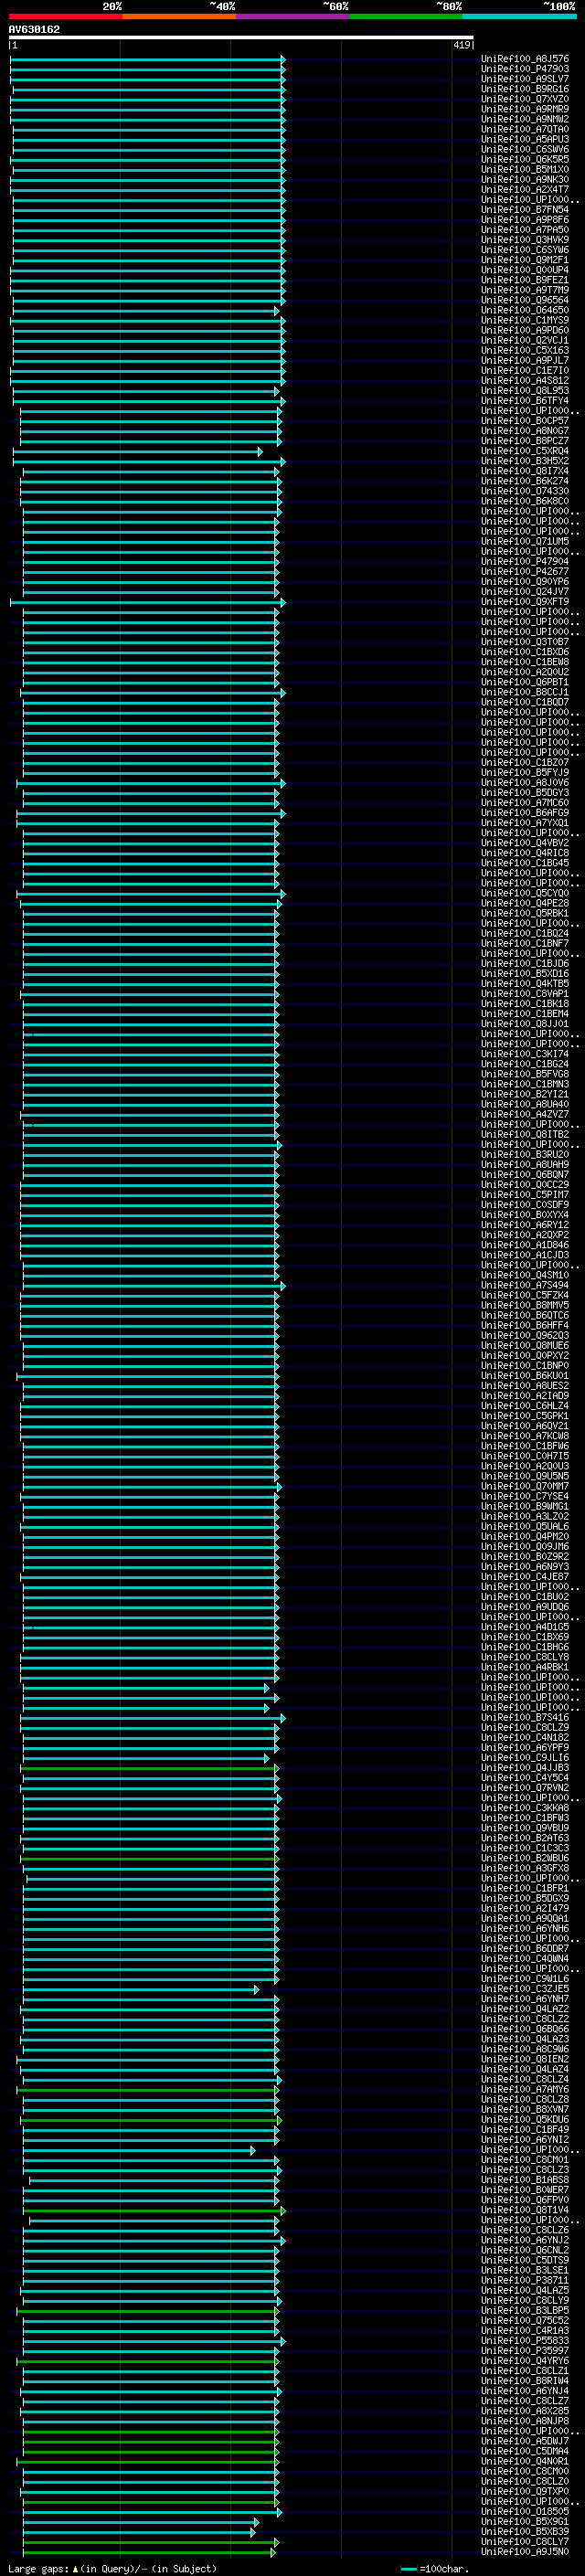The width and height of the screenshot is (585, 2576).
Task: Click the short alignment bar for UniRef100_C5XRQ4
Action: pos(137,452)
